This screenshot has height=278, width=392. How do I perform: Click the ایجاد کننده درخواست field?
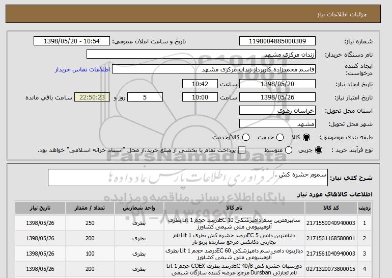click(x=214, y=69)
